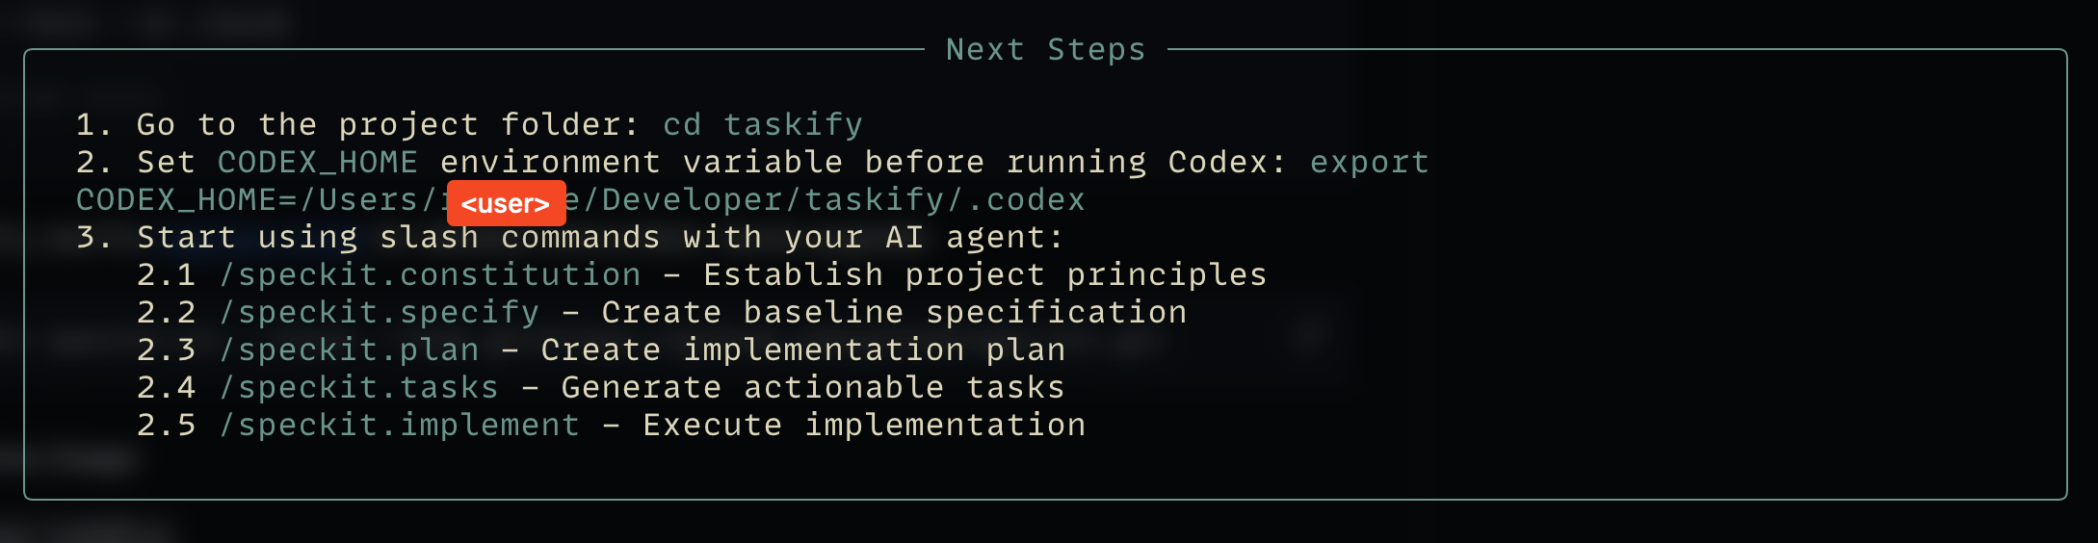Click the "Create implementation plan" description

802,349
